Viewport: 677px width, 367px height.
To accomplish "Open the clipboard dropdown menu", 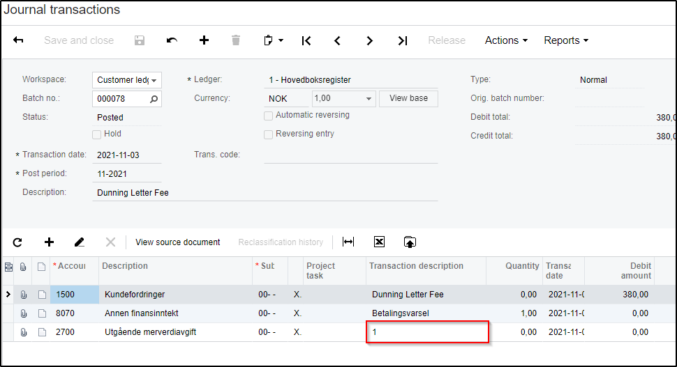I will [x=273, y=40].
